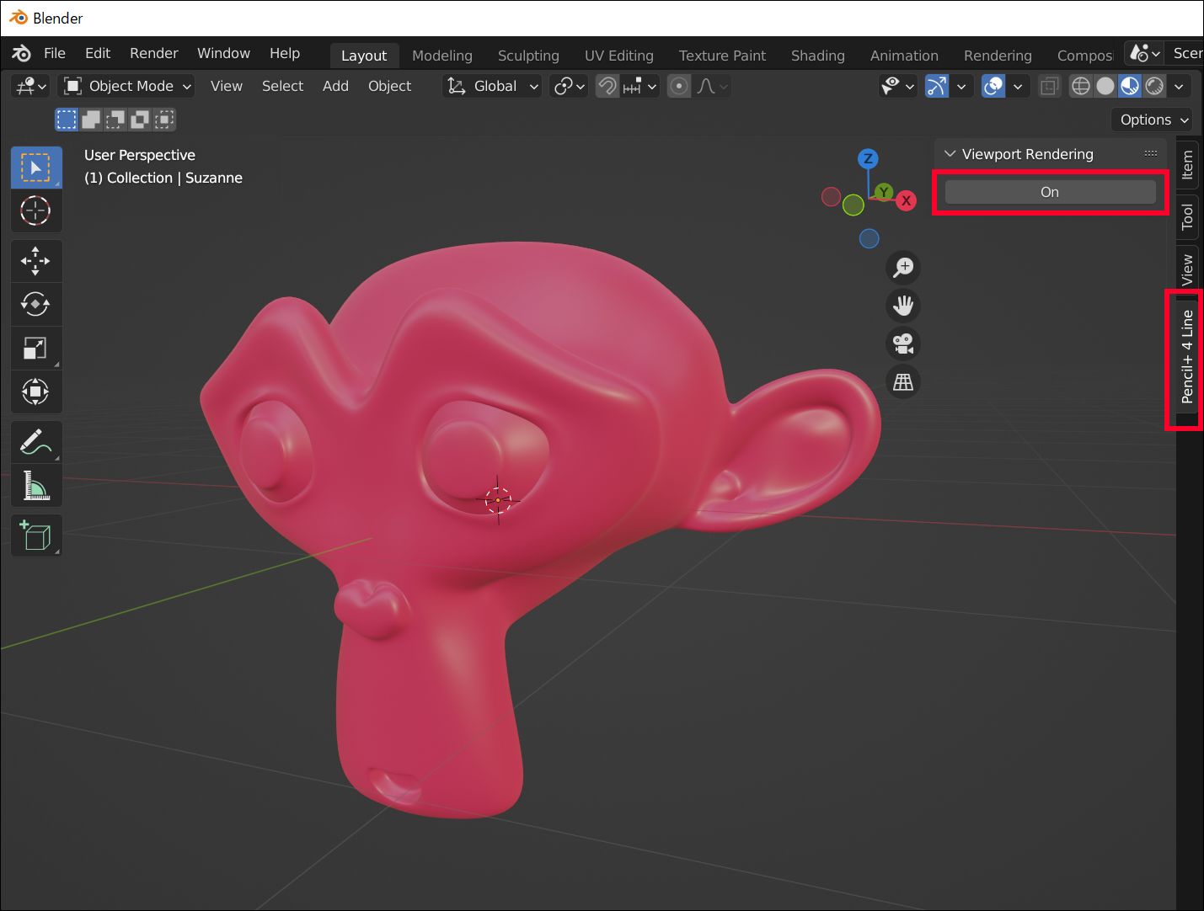Switch to solid viewport shading

[1105, 86]
